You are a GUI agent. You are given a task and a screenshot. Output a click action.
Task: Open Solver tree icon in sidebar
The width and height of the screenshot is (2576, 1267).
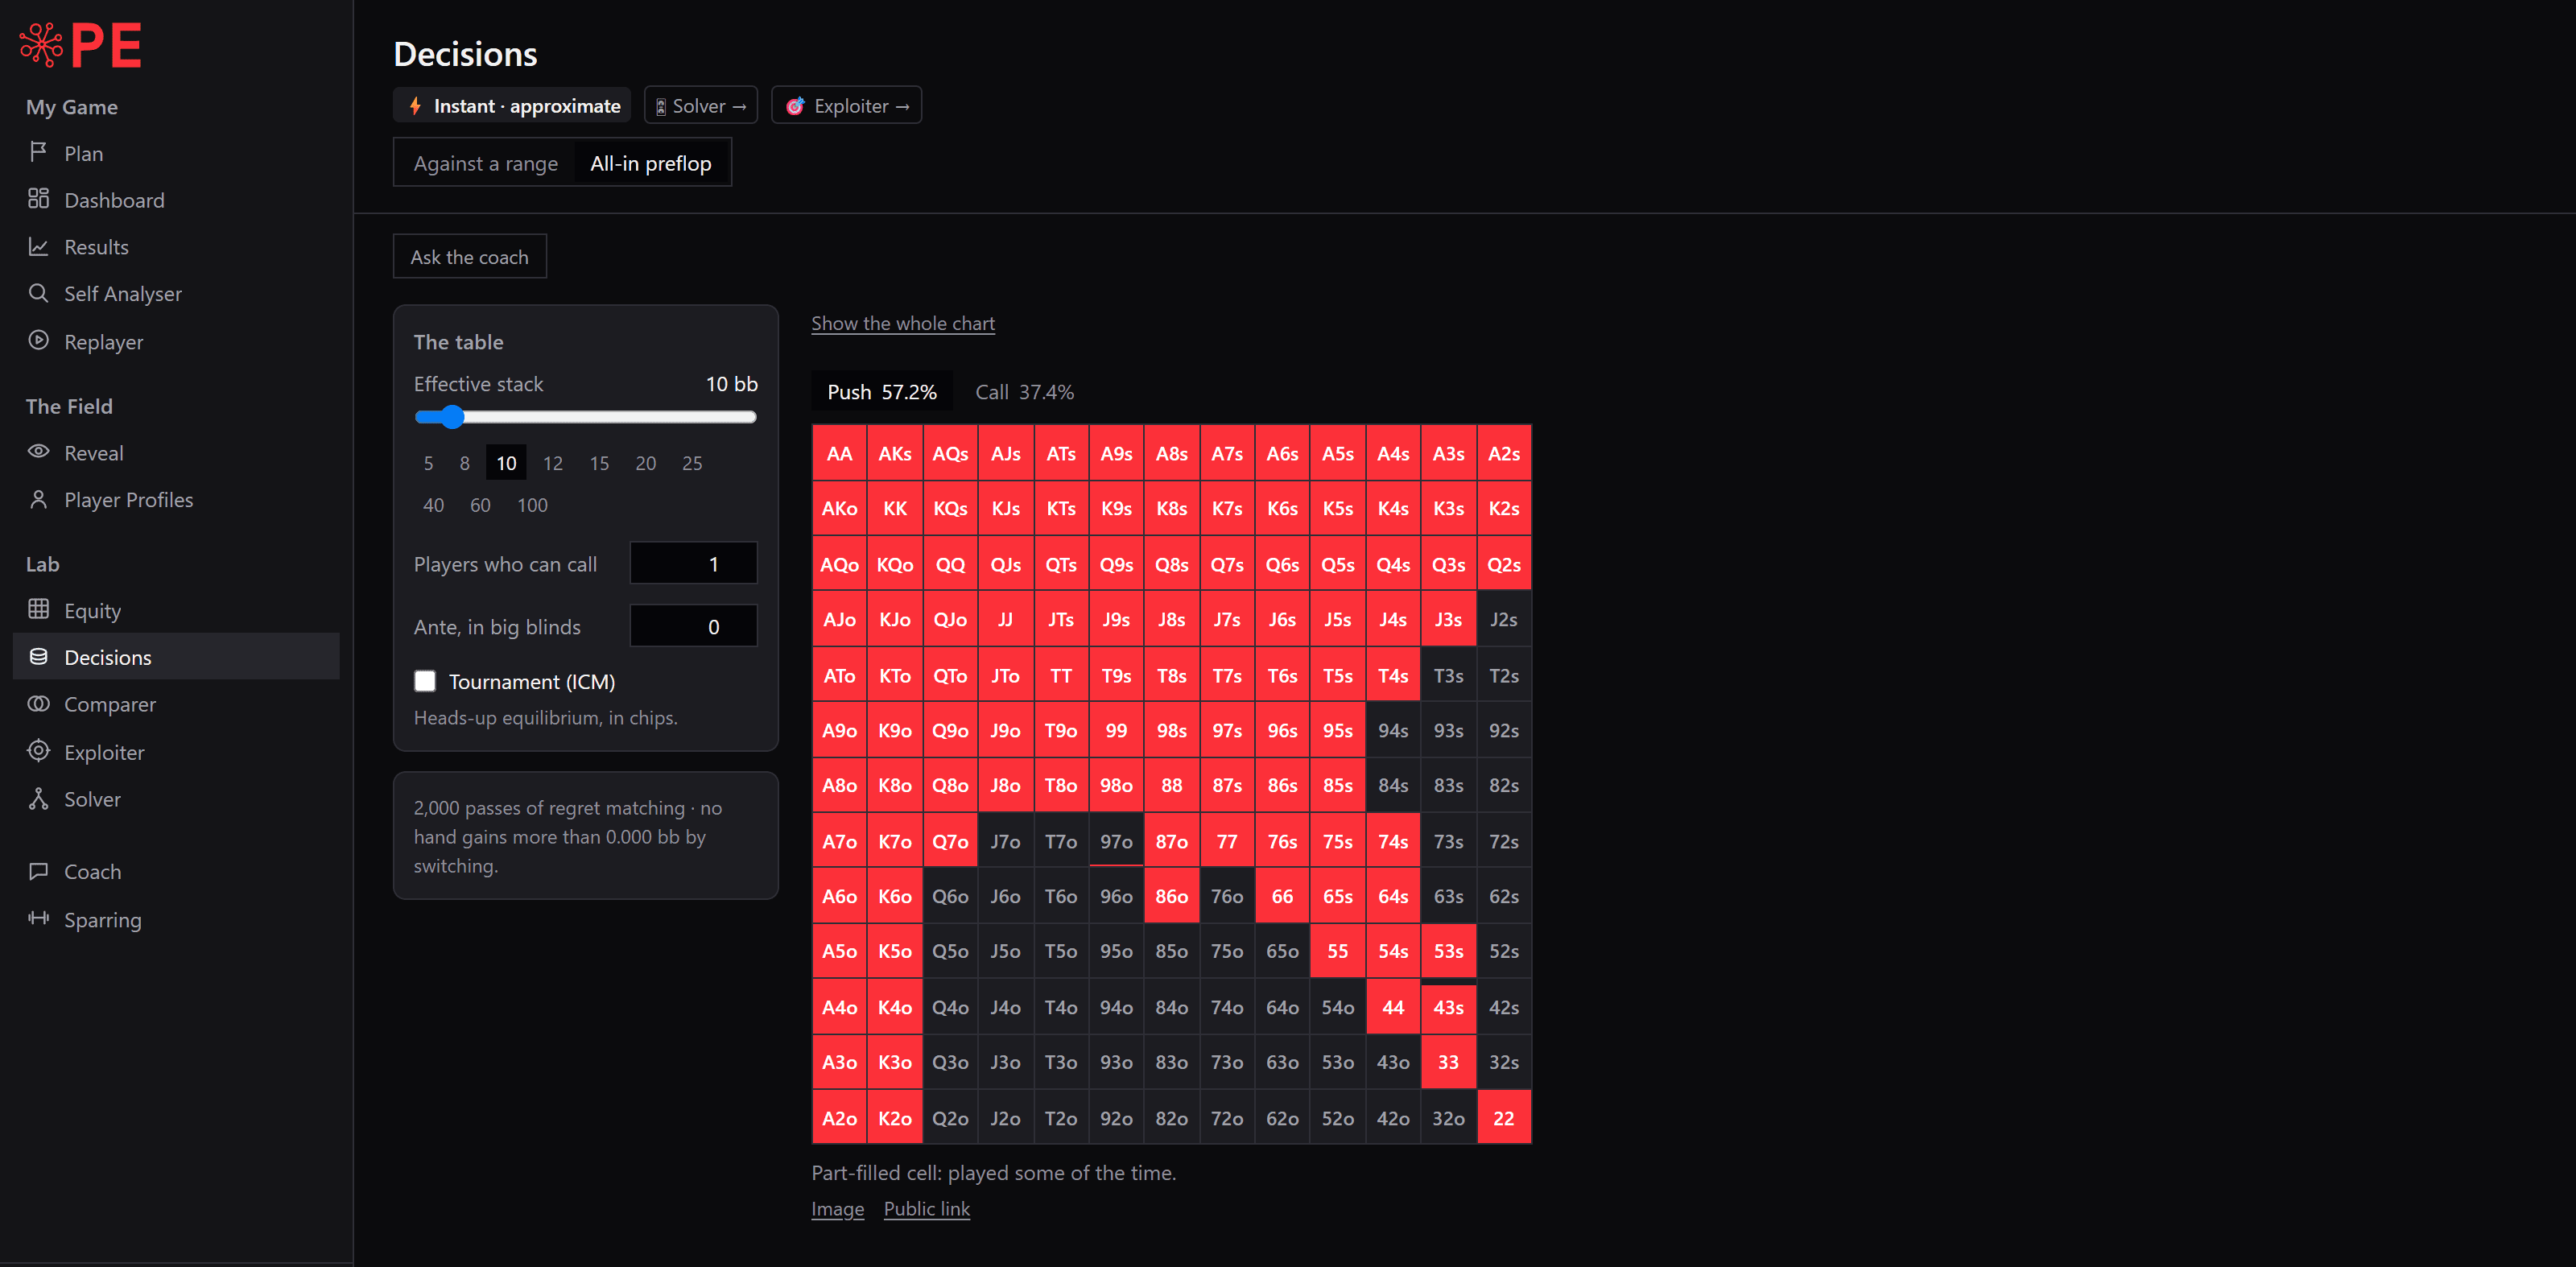tap(38, 798)
